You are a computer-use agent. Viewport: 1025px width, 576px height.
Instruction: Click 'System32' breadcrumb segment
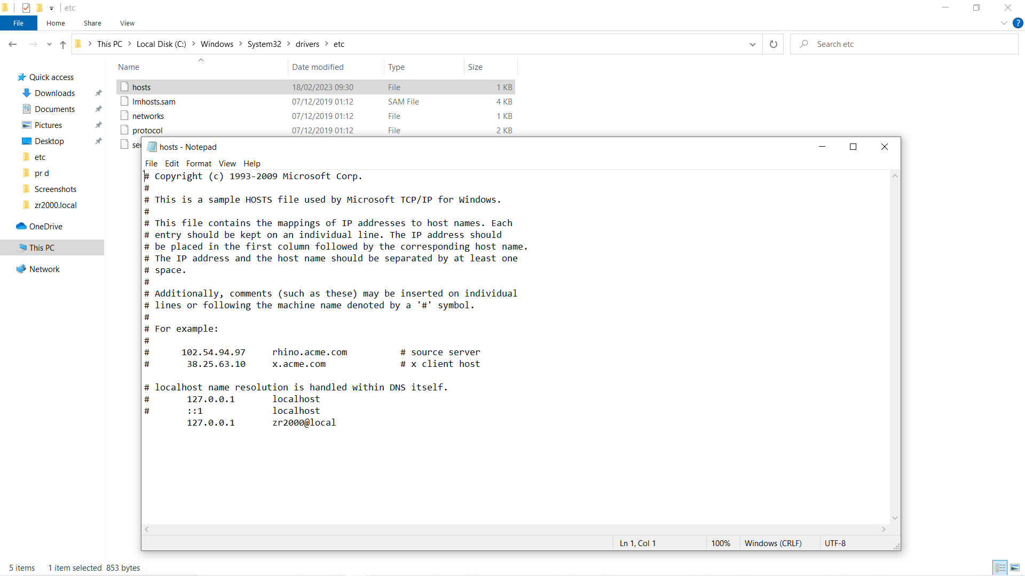tap(264, 44)
